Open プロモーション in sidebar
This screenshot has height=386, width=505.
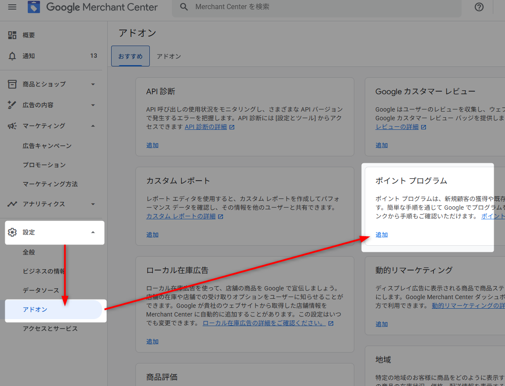(44, 165)
